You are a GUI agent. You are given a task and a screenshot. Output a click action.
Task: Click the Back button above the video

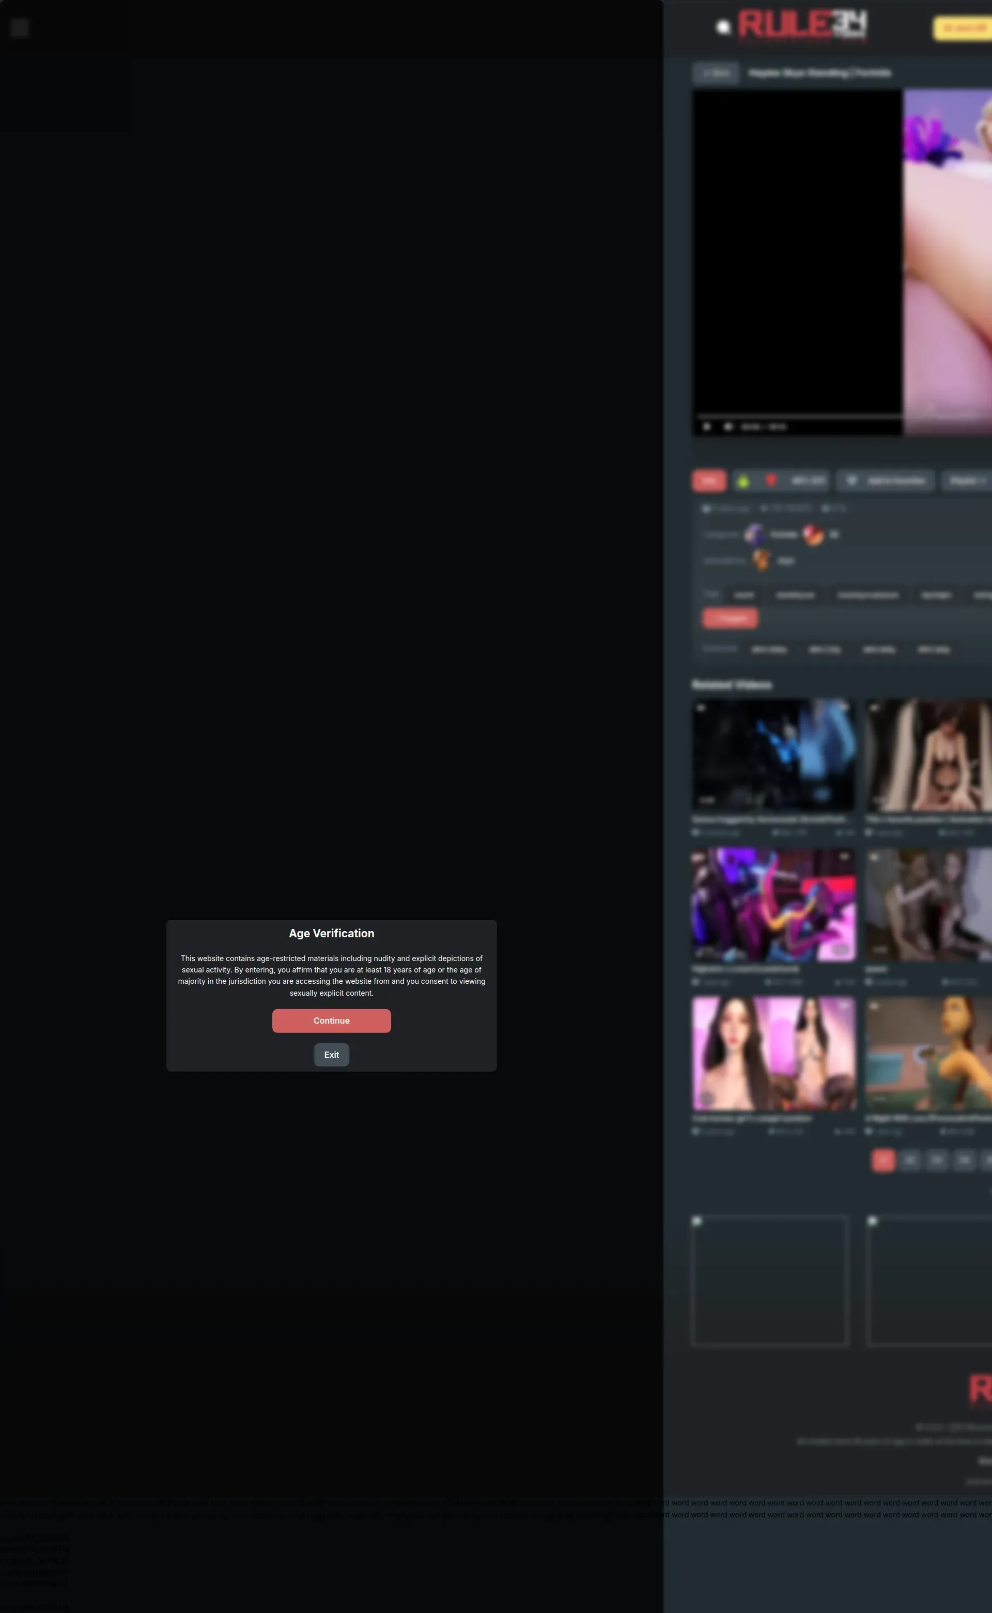716,73
